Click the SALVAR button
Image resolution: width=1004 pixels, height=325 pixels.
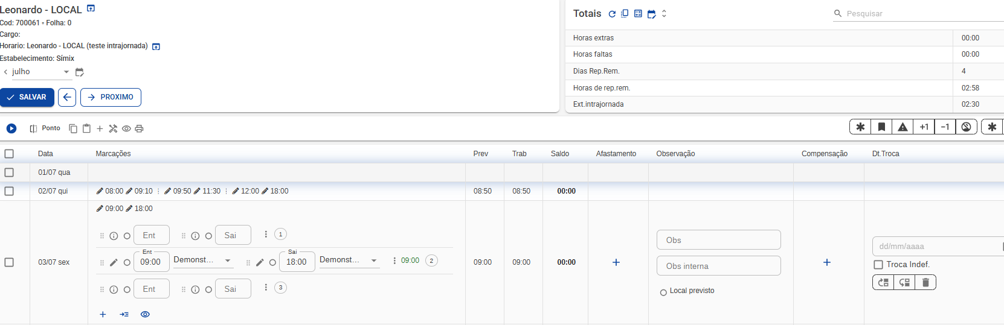(27, 97)
